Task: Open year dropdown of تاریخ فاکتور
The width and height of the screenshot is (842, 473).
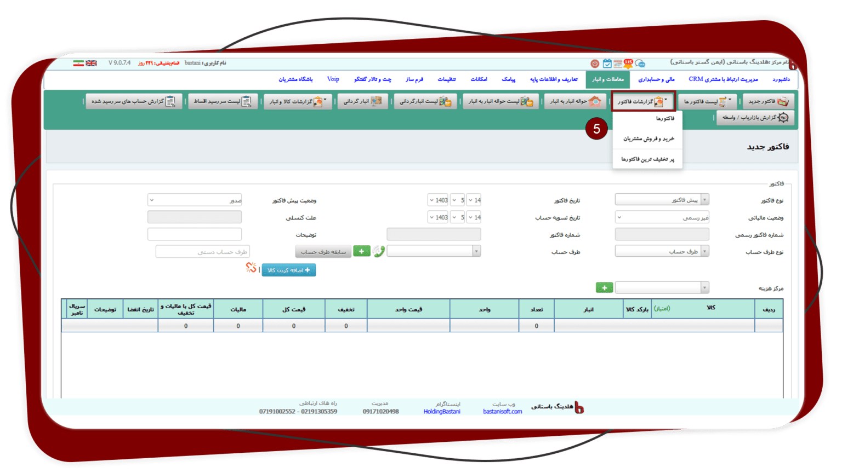Action: tap(438, 200)
